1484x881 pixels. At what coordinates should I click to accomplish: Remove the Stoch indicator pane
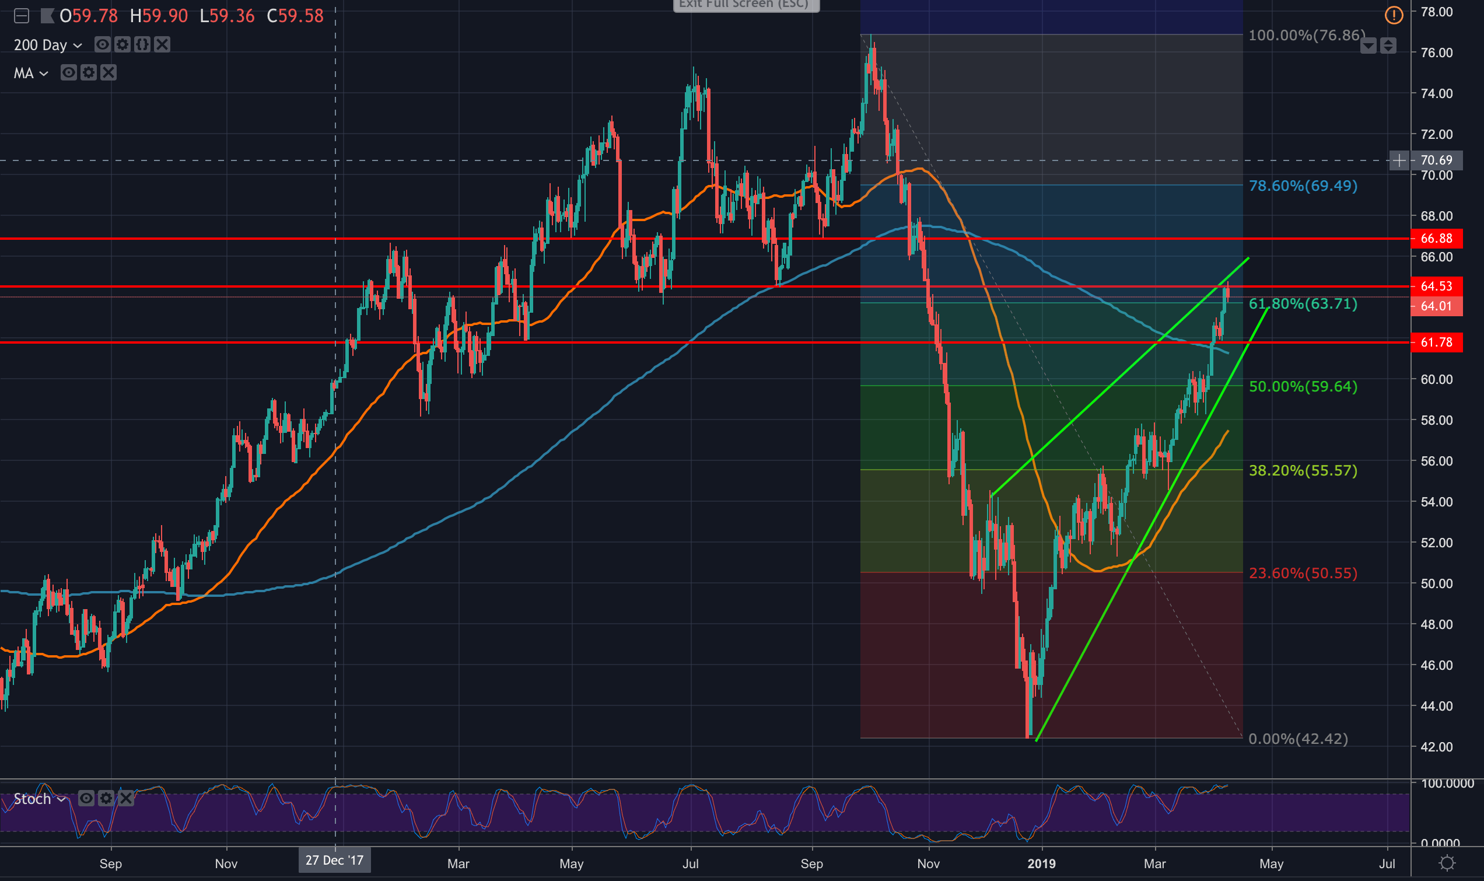126,799
